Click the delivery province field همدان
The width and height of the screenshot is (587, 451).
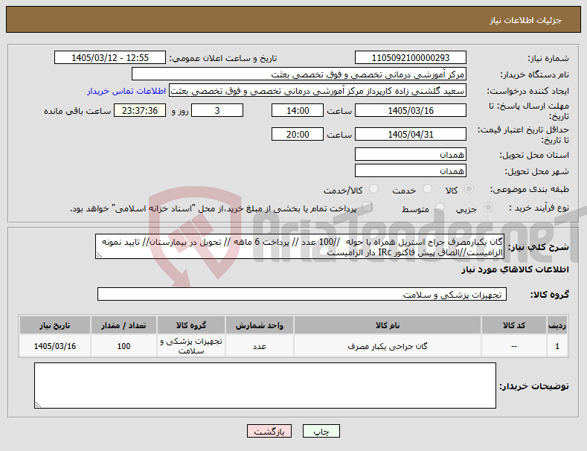[x=410, y=154]
